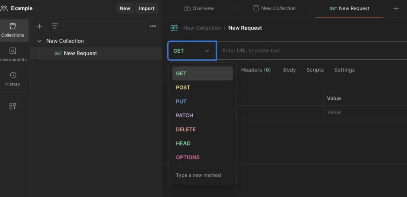Click the New Collection tree item label
The height and width of the screenshot is (197, 407).
65,41
